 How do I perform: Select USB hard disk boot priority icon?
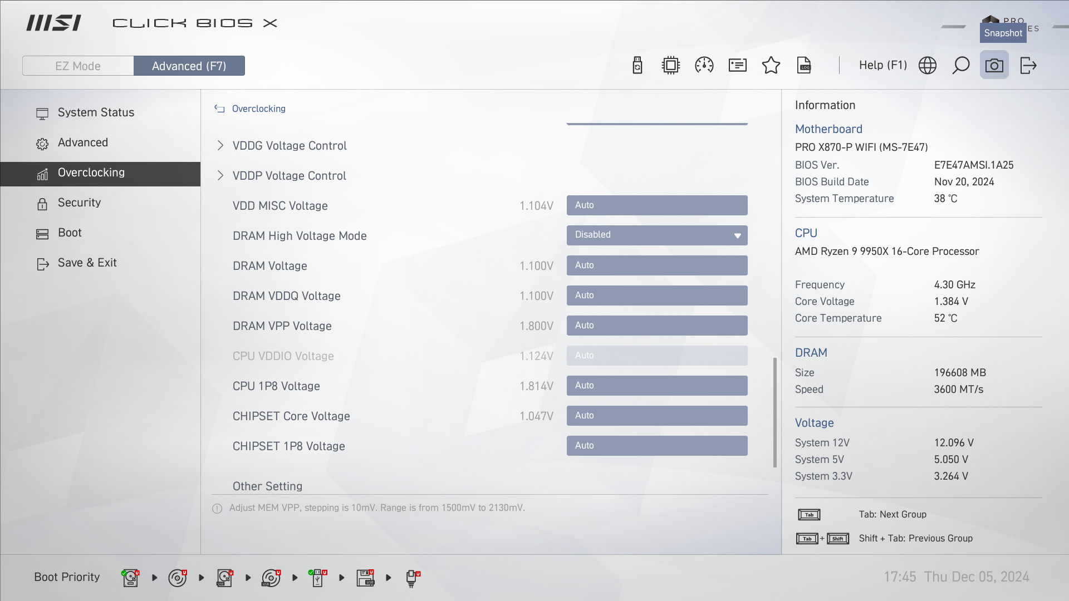click(x=224, y=578)
